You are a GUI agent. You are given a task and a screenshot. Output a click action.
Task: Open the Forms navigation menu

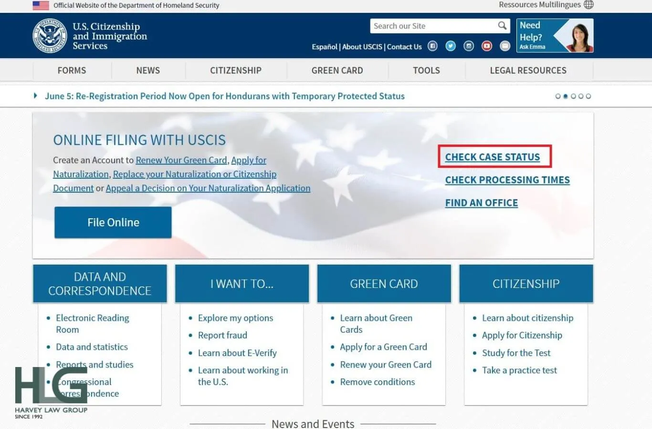[72, 71]
